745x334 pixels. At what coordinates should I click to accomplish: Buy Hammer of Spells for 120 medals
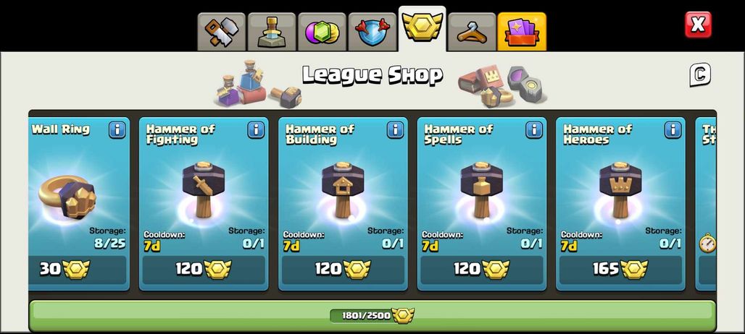pyautogui.click(x=482, y=270)
